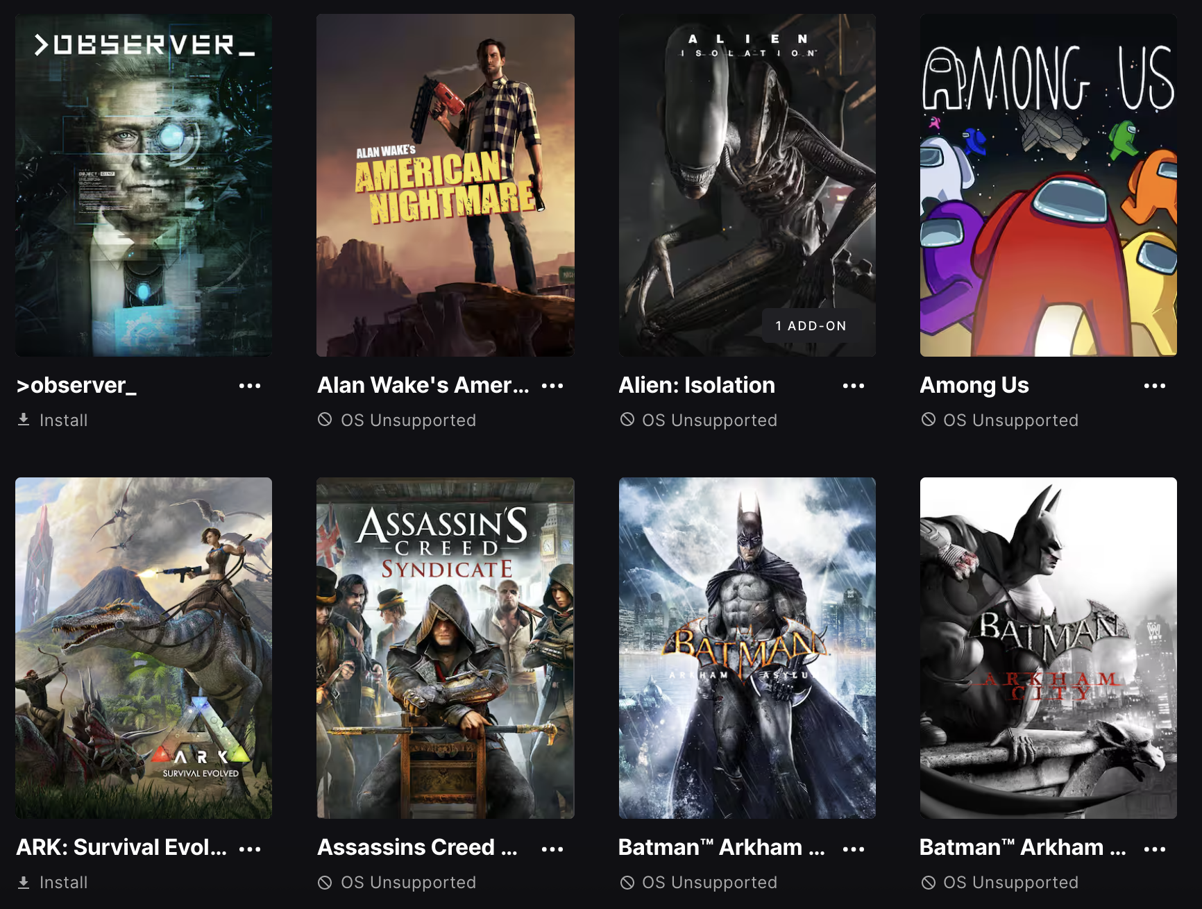Viewport: 1202px width, 909px height.
Task: Open three-dot menu for Assassins Creed Syndicate
Action: [x=552, y=849]
